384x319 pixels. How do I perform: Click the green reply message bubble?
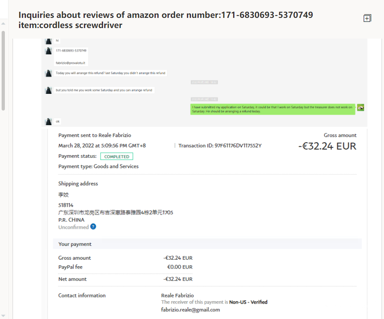coord(273,109)
